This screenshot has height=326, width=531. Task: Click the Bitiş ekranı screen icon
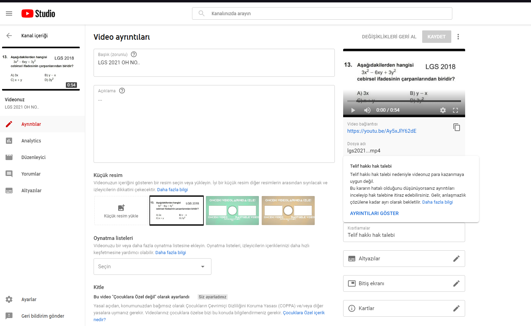(352, 283)
